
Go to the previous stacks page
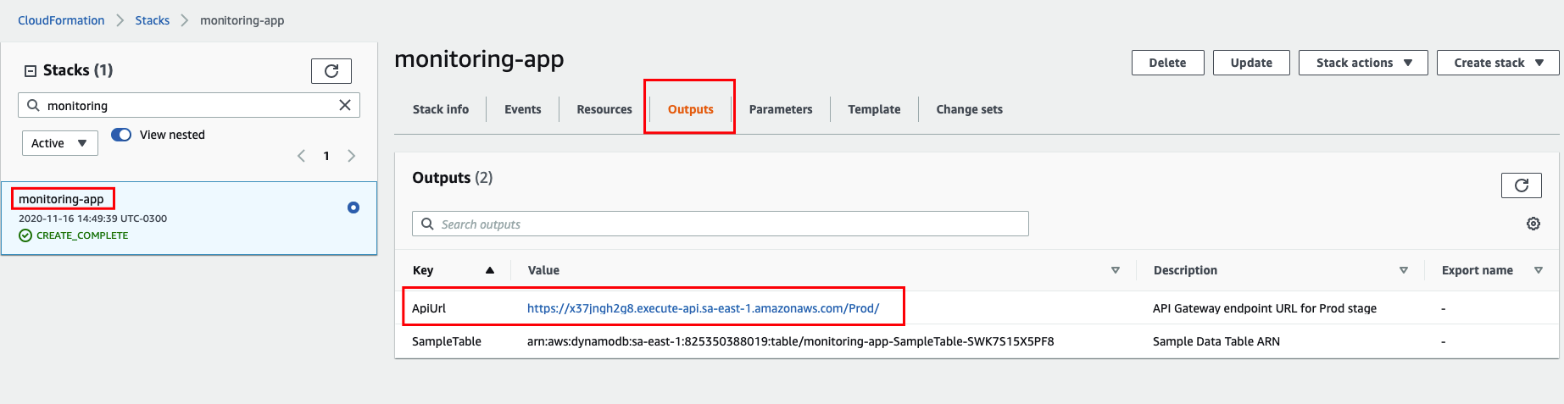[301, 156]
